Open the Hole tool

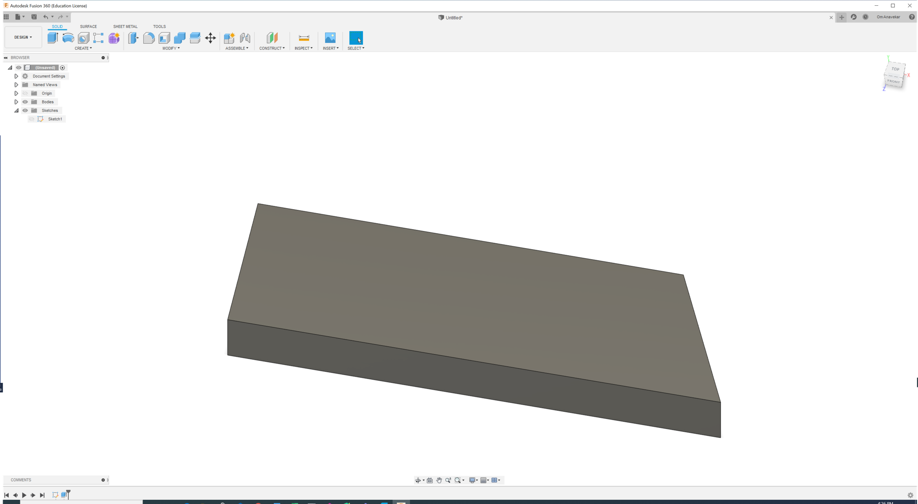click(83, 38)
